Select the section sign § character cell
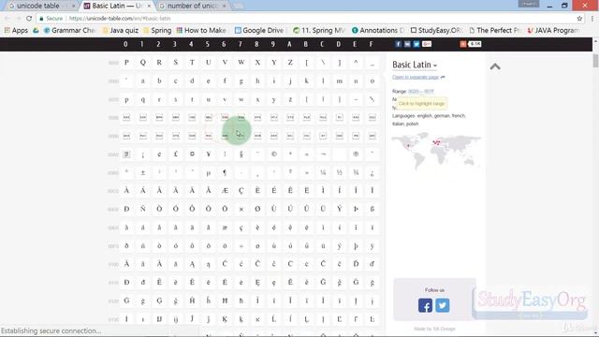The width and height of the screenshot is (599, 337). click(241, 154)
